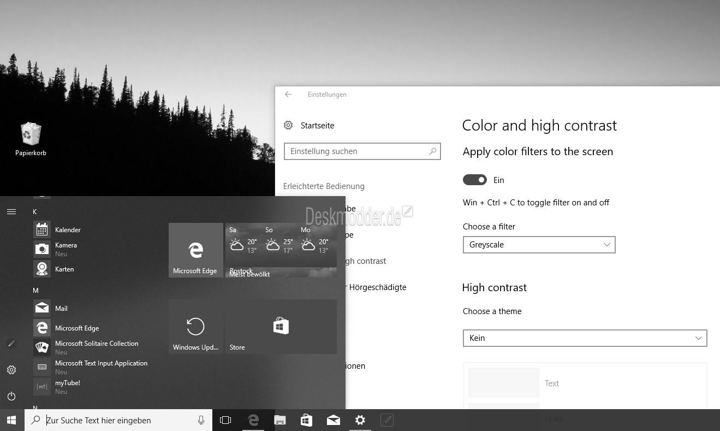Select the high contrast sidebar entry

[x=366, y=261]
